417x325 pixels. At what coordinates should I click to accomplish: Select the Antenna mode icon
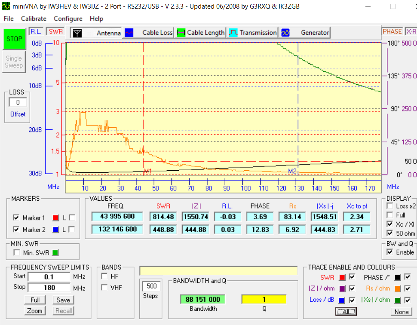77,33
